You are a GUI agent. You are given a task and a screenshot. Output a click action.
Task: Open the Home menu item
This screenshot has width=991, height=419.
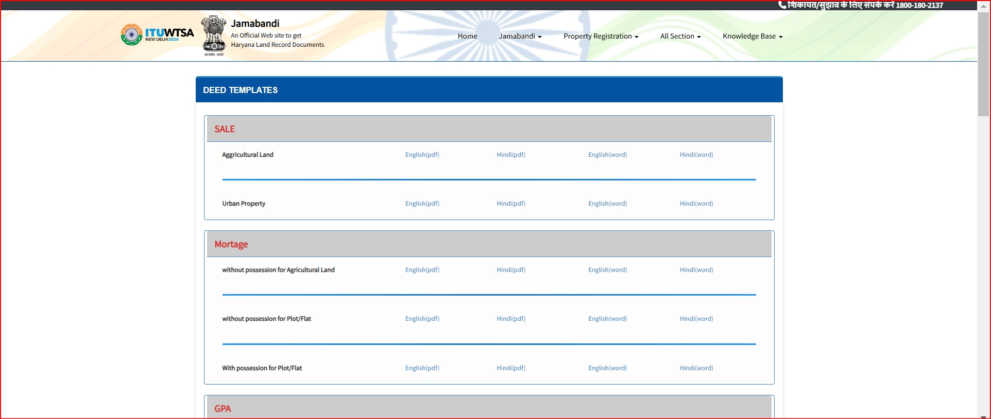pyautogui.click(x=467, y=36)
